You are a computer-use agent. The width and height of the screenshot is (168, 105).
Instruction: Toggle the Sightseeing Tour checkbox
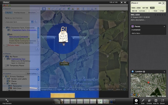(x=8, y=59)
